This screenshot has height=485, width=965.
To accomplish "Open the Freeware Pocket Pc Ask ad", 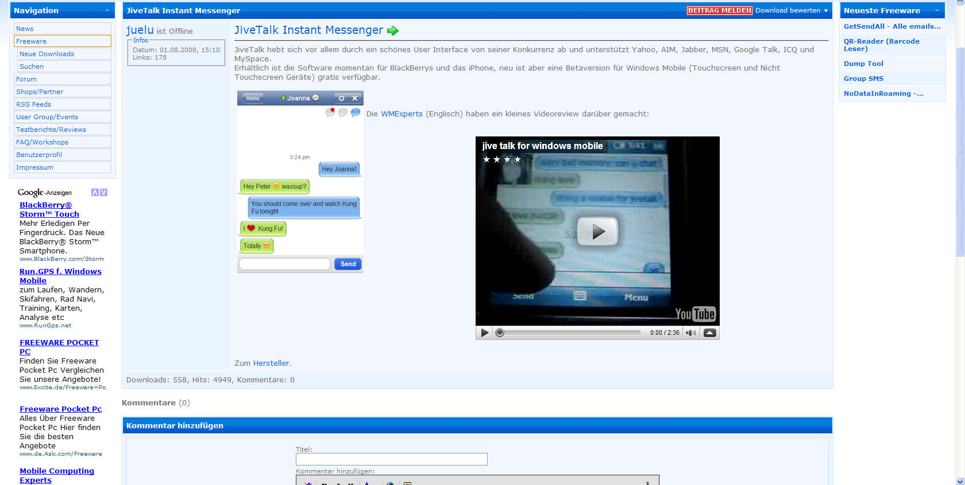I will pyautogui.click(x=60, y=409).
